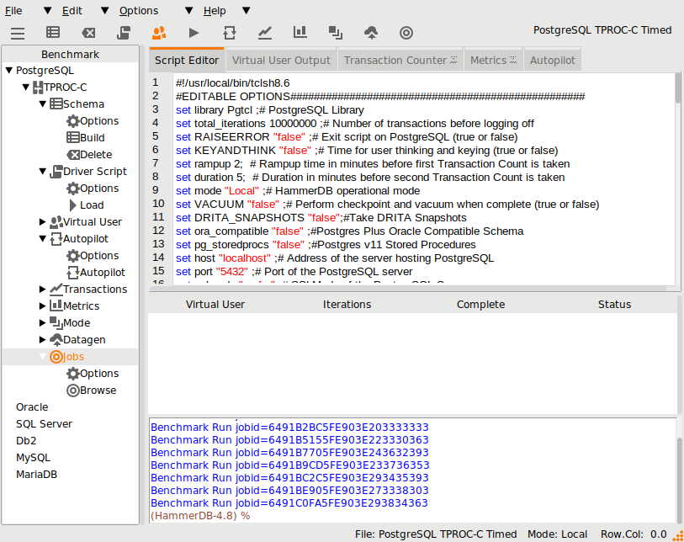Screen dimensions: 684x542
Task: Click the Iterations column header
Action: pos(347,305)
